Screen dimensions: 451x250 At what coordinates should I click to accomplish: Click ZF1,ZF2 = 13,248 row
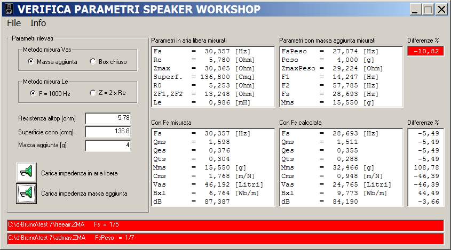pyautogui.click(x=204, y=94)
